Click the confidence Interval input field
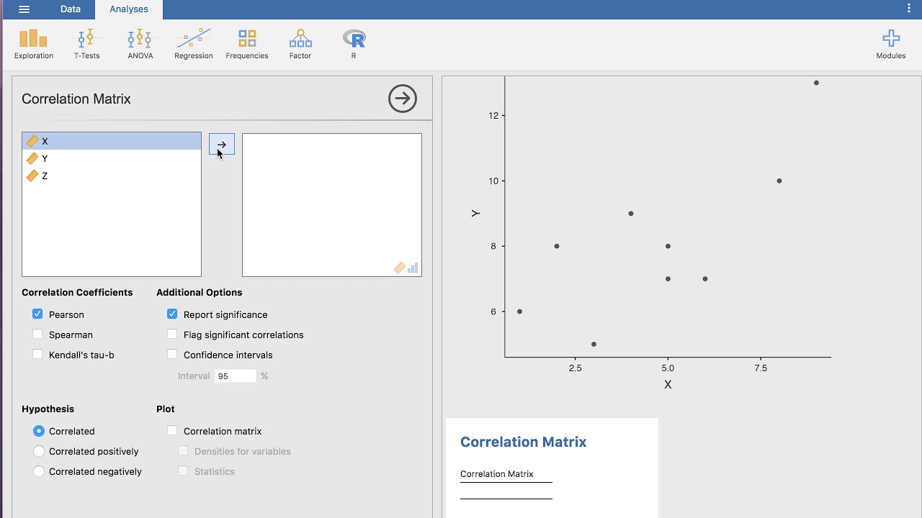 pos(235,376)
